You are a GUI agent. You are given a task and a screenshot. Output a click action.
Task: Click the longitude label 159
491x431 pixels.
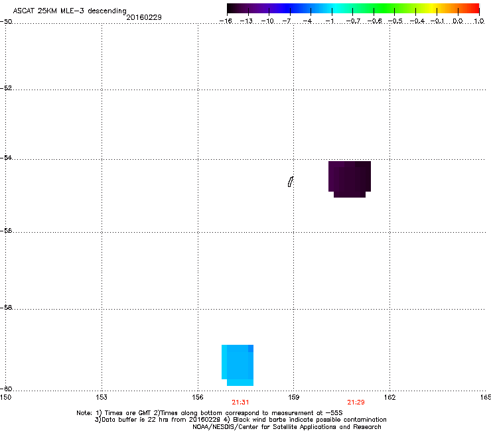pyautogui.click(x=294, y=397)
